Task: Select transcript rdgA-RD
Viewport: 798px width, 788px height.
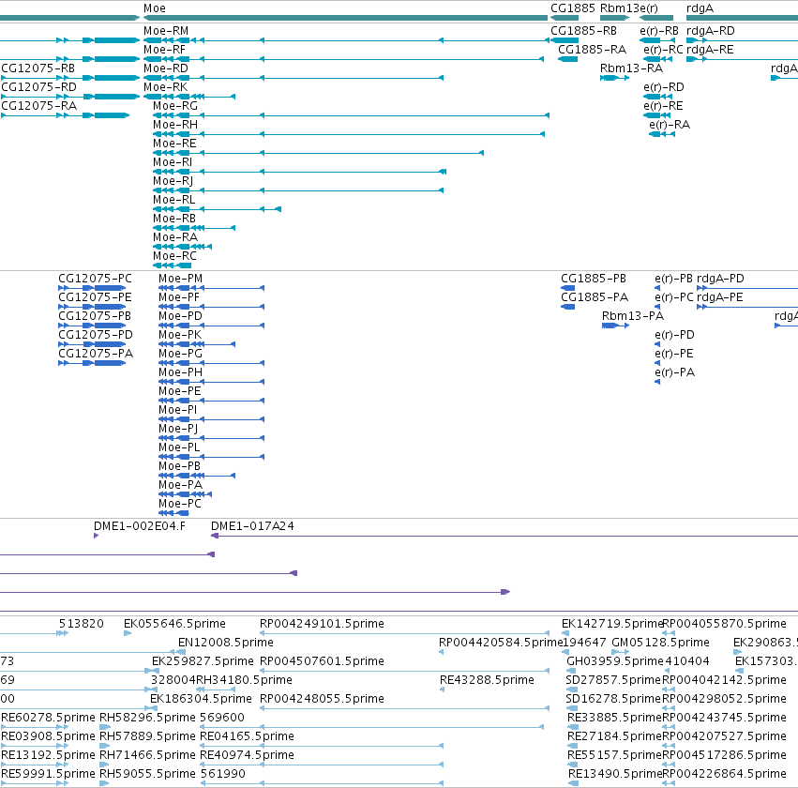Action: [711, 31]
